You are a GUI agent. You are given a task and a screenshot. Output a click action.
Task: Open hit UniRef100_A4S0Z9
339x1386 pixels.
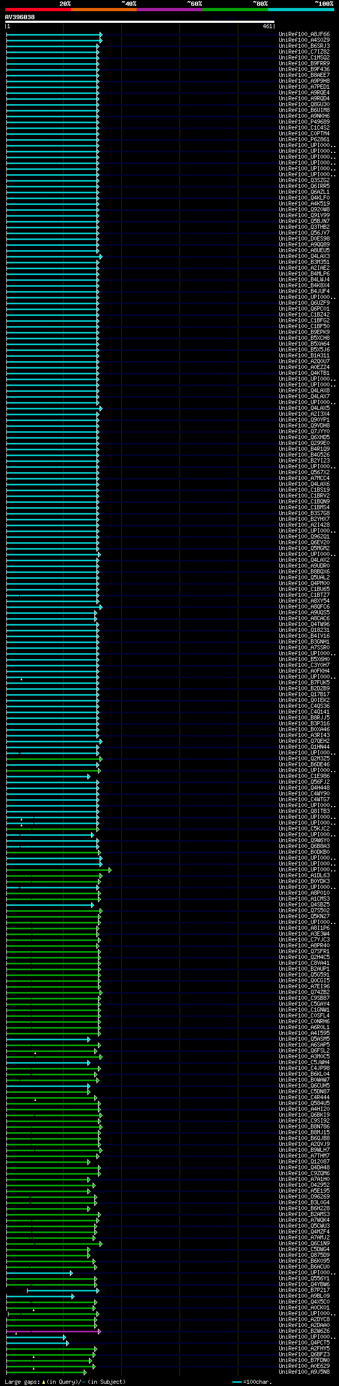[x=304, y=40]
